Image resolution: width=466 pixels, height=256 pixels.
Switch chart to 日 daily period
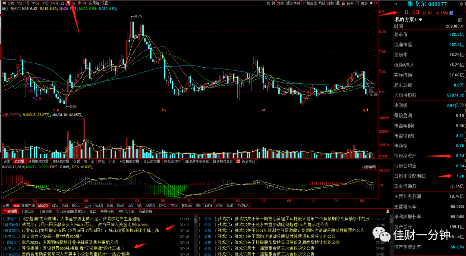pos(63,3)
